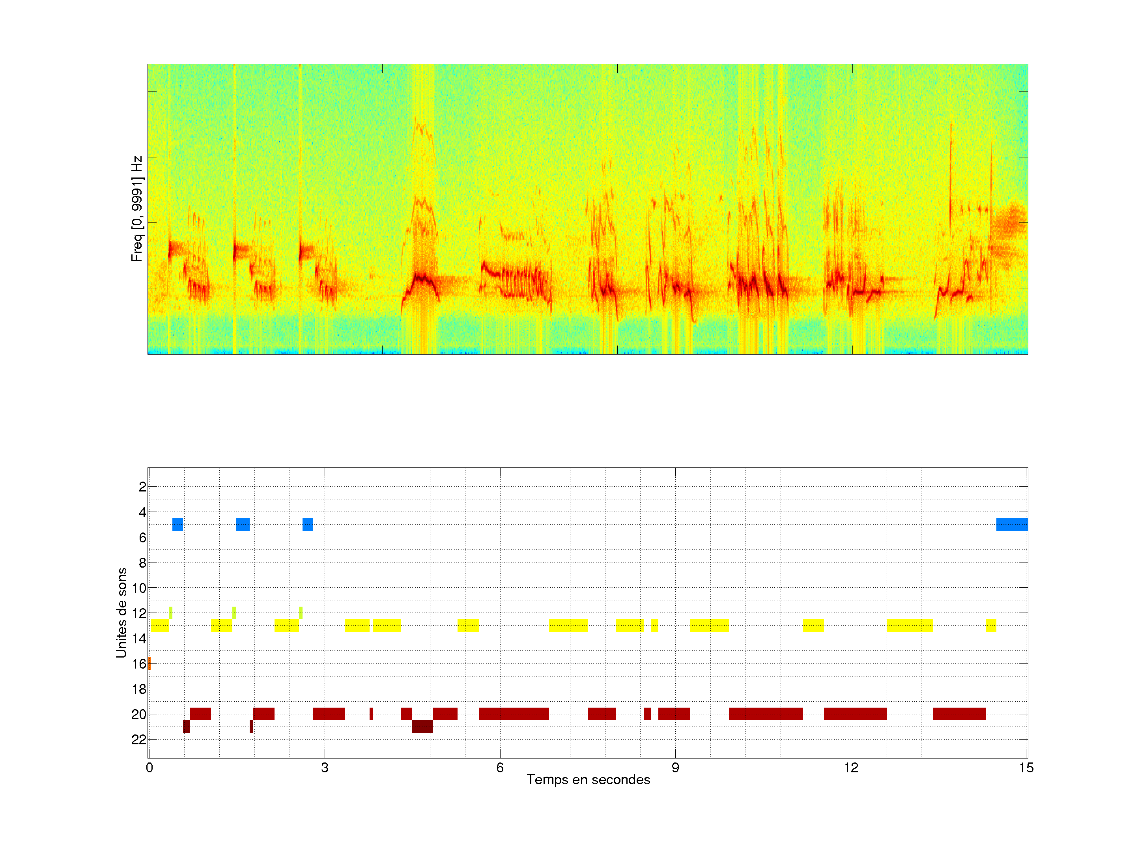
Task: Click the 'Unites de sons' axis label
Action: tap(121, 613)
